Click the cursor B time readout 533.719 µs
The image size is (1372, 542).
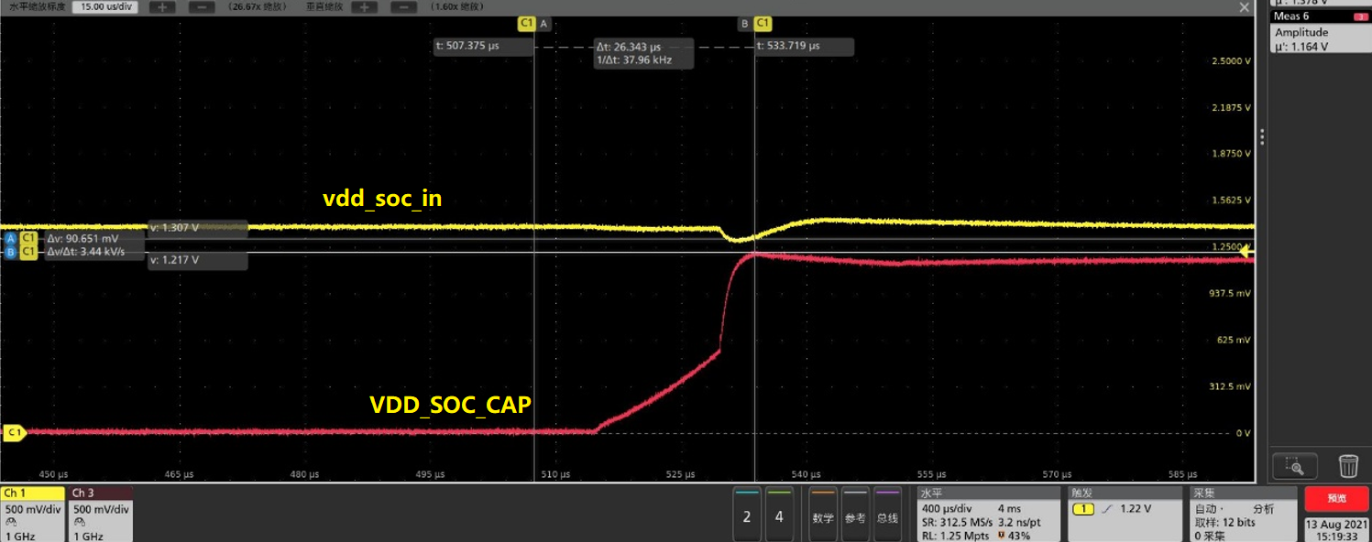[x=805, y=47]
